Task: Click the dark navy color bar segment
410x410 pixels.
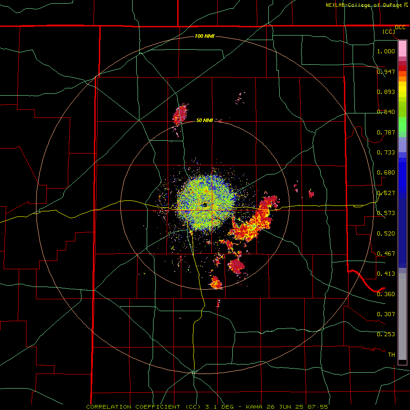Action: [x=402, y=233]
